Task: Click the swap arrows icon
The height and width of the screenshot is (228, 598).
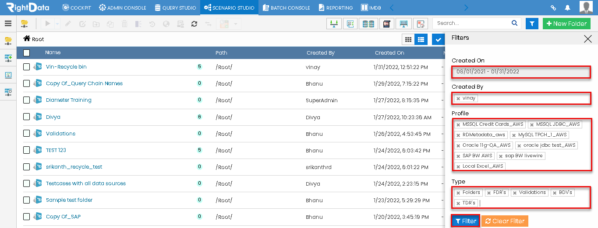Action: coord(208,24)
